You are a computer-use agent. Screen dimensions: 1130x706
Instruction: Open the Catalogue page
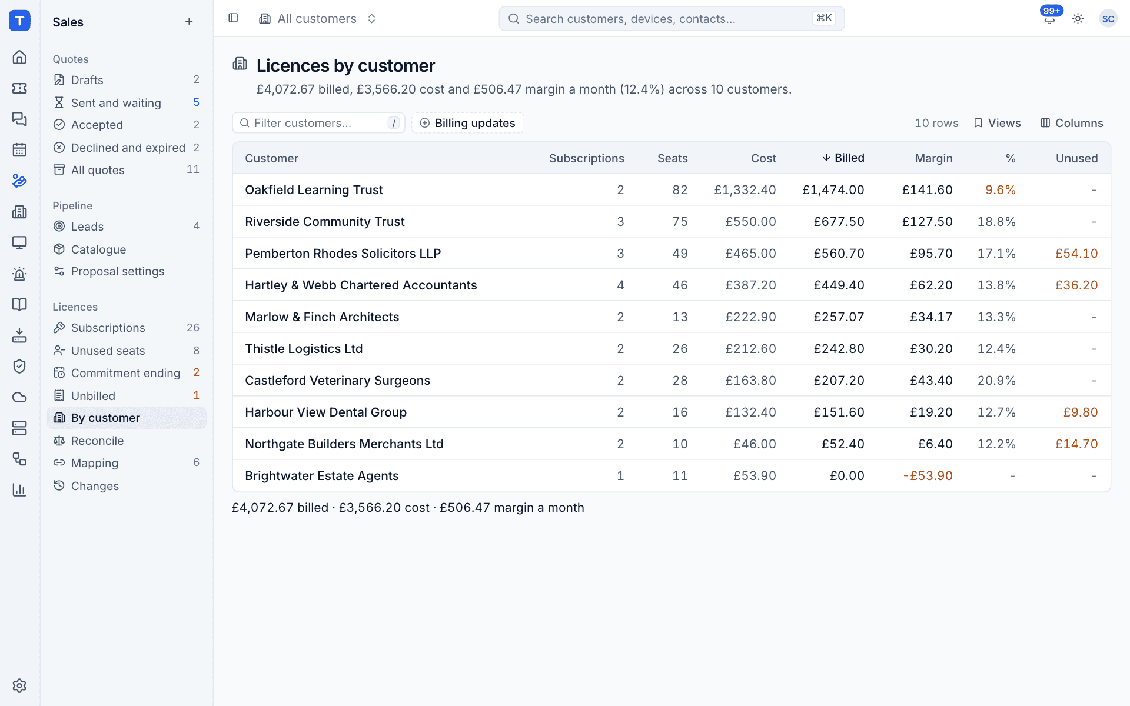click(127, 249)
